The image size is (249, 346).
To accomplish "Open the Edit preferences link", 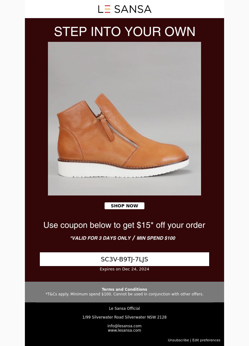I will tap(206, 340).
